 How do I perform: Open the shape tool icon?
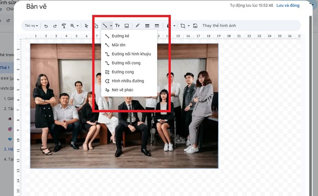pyautogui.click(x=96, y=26)
